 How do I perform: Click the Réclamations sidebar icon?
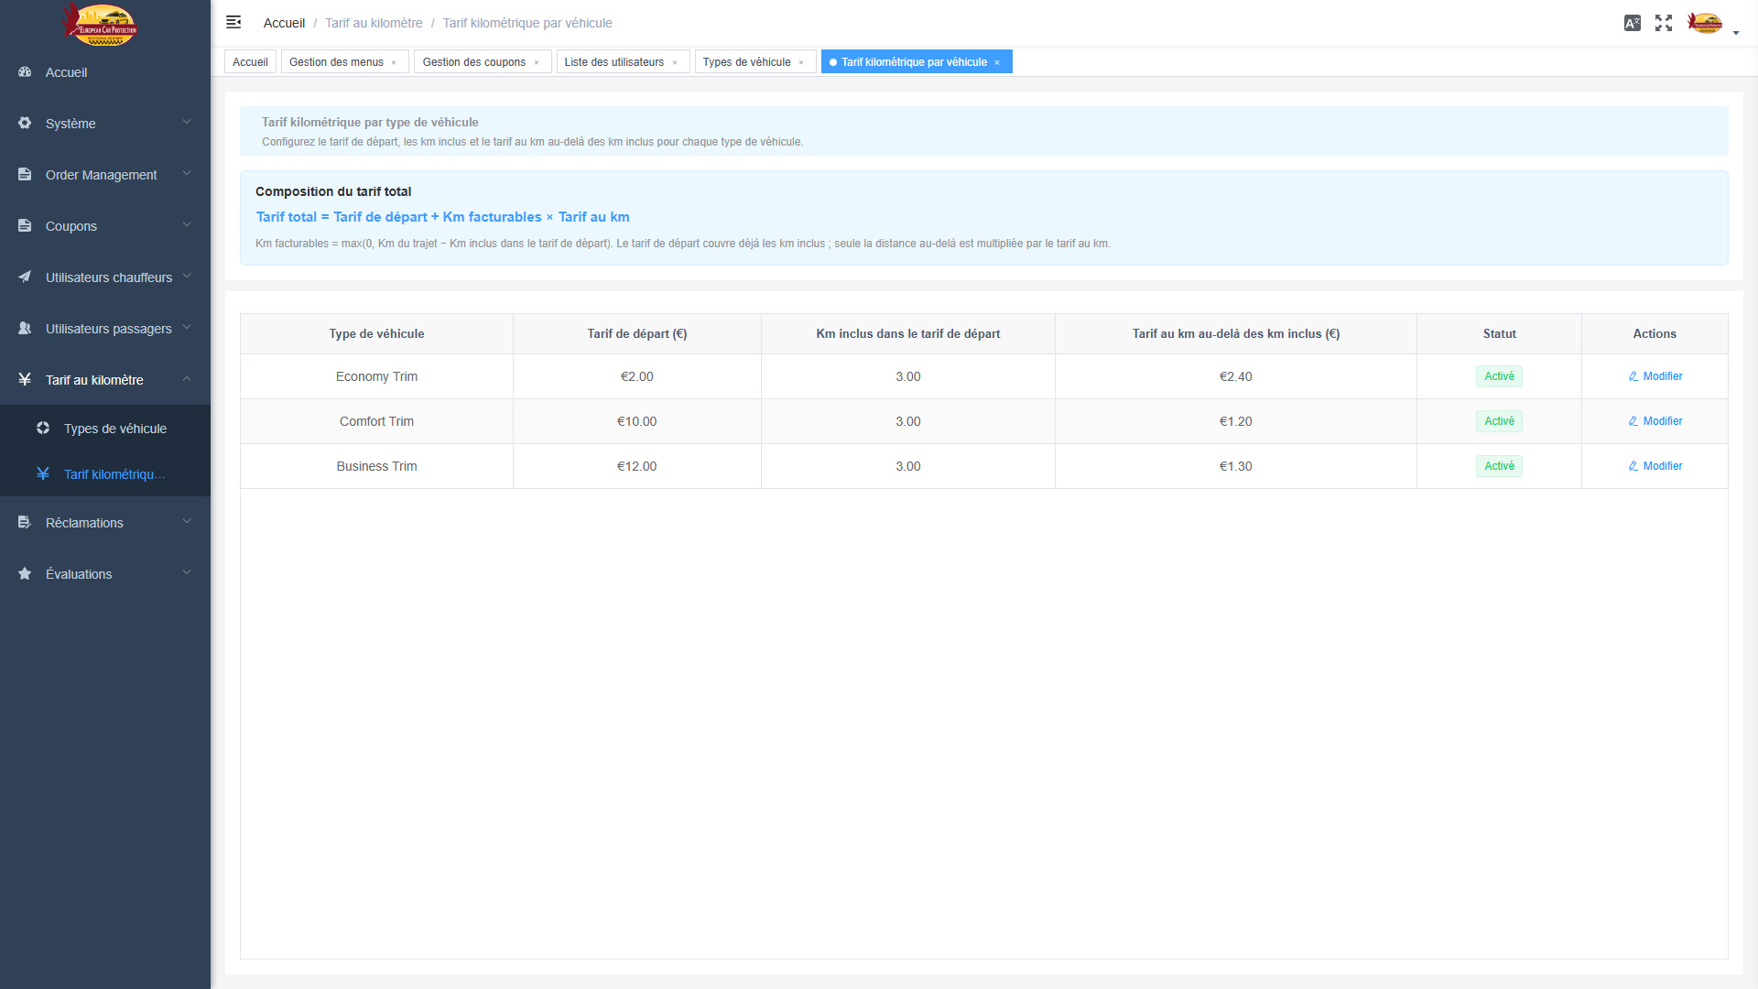25,522
